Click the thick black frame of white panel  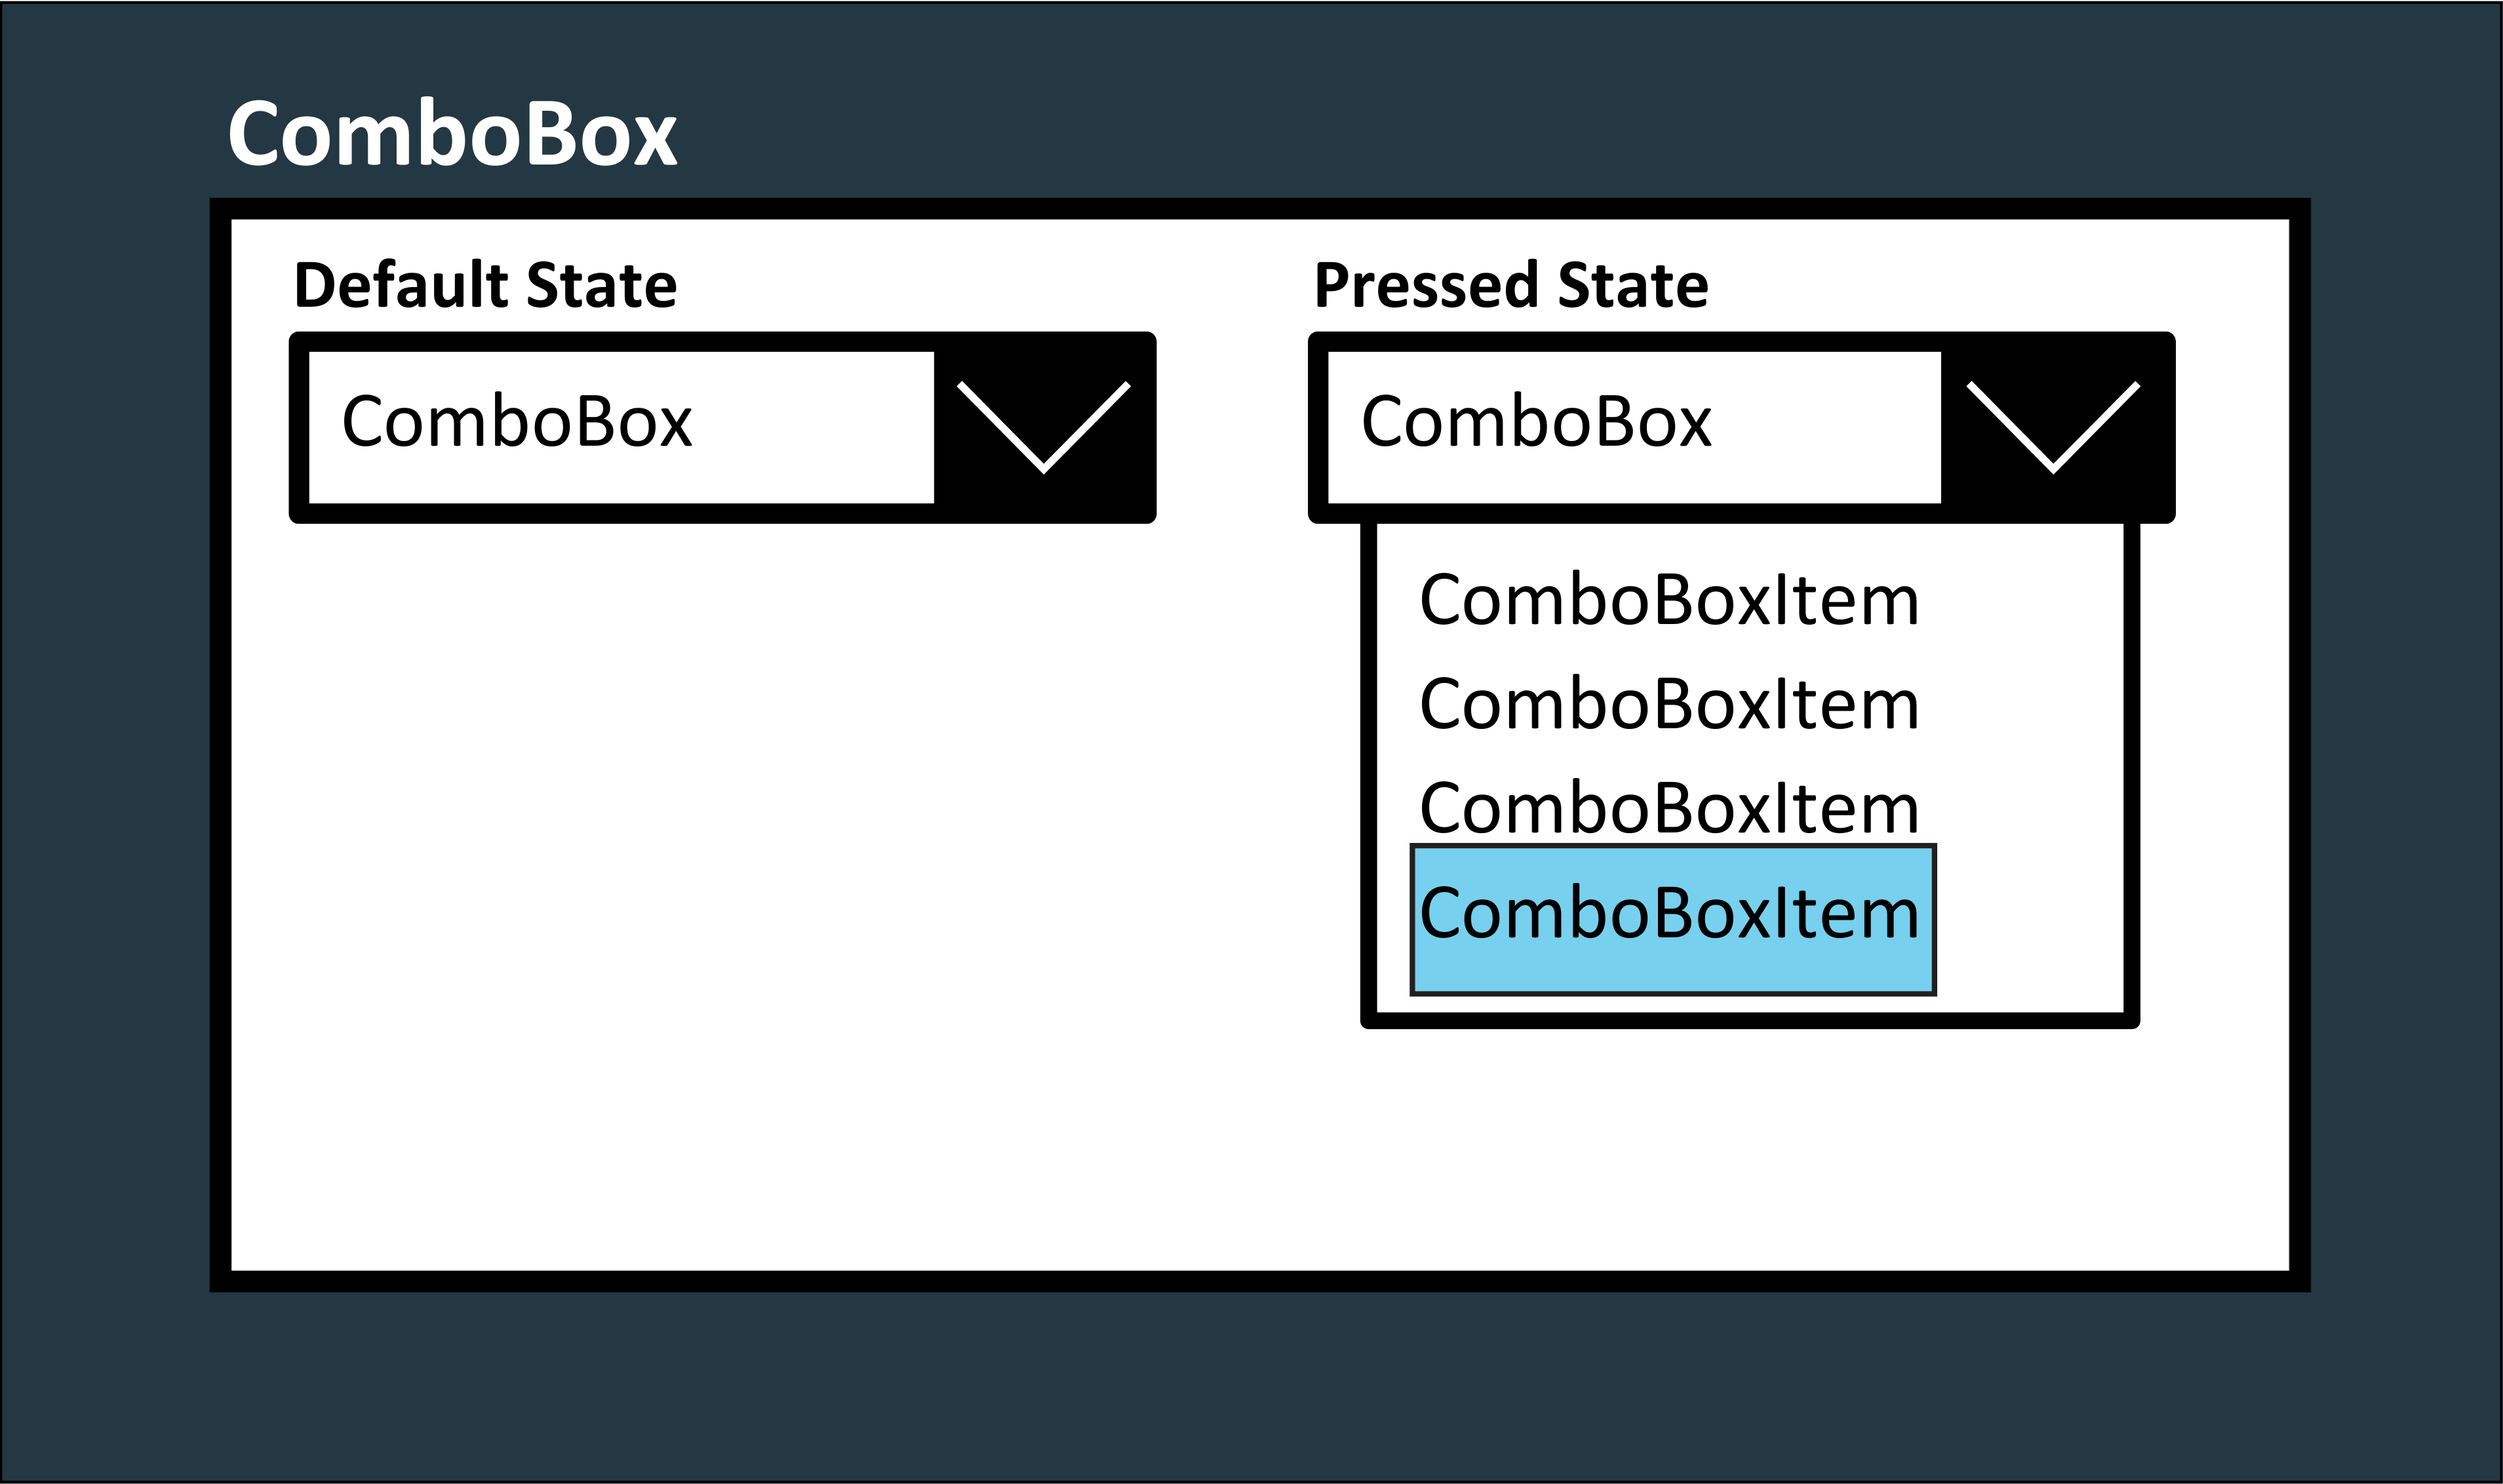pos(1250,1281)
